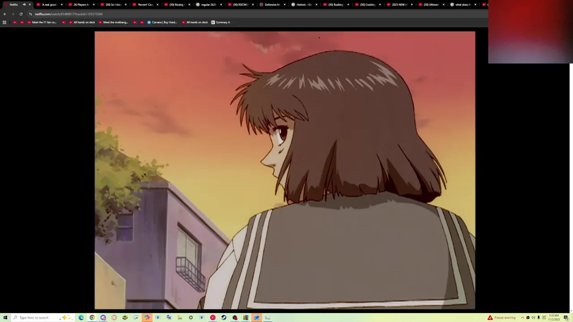Open Google Chrome from taskbar

click(x=92, y=318)
